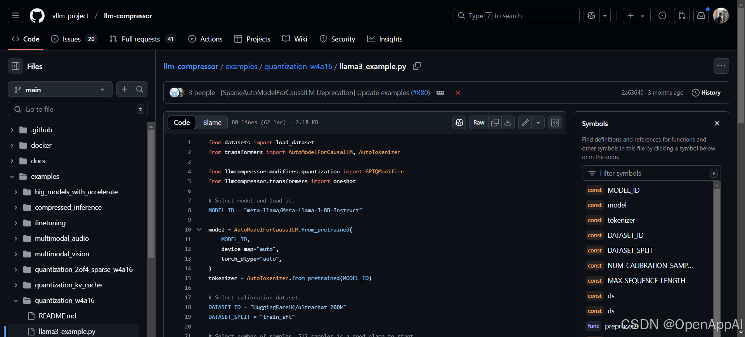Focus the 'Type / to search' box

click(516, 16)
